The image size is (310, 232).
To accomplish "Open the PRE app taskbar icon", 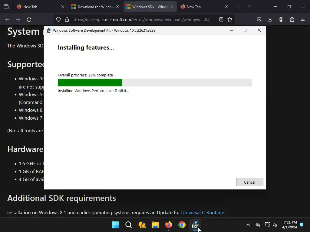I will point(142,225).
